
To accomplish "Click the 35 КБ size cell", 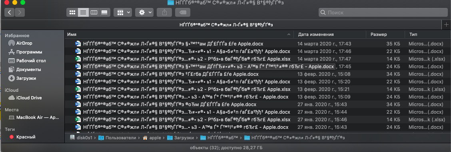I will [x=393, y=44].
